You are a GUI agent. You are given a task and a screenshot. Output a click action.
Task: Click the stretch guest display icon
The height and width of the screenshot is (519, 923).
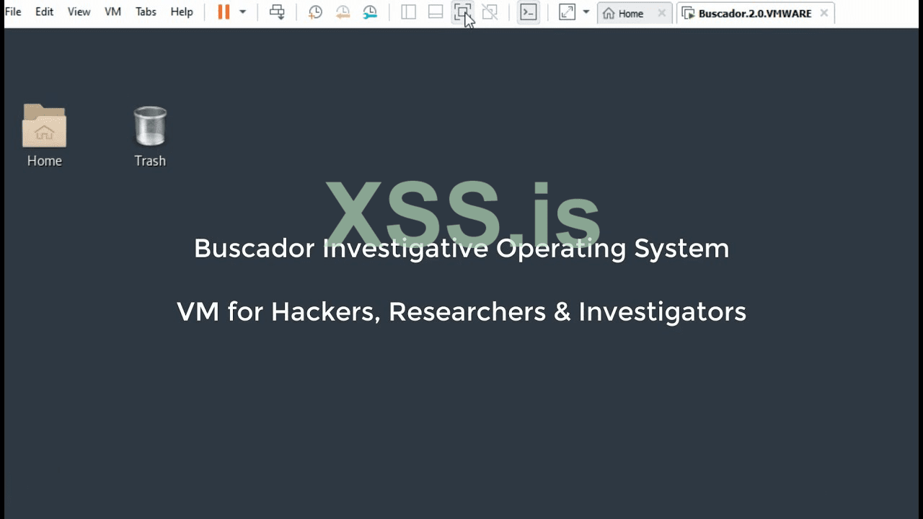tap(568, 12)
